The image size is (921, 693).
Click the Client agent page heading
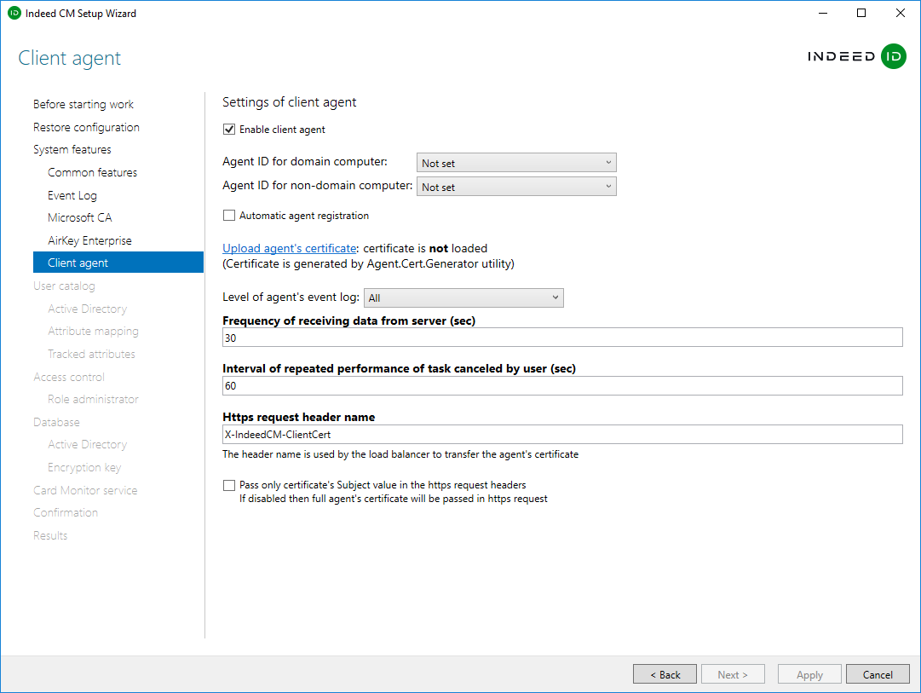(x=69, y=58)
